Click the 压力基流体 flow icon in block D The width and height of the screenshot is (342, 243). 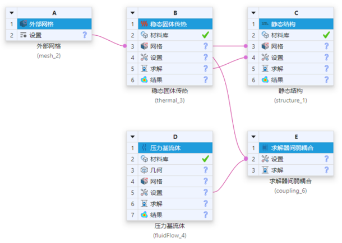pyautogui.click(x=144, y=147)
